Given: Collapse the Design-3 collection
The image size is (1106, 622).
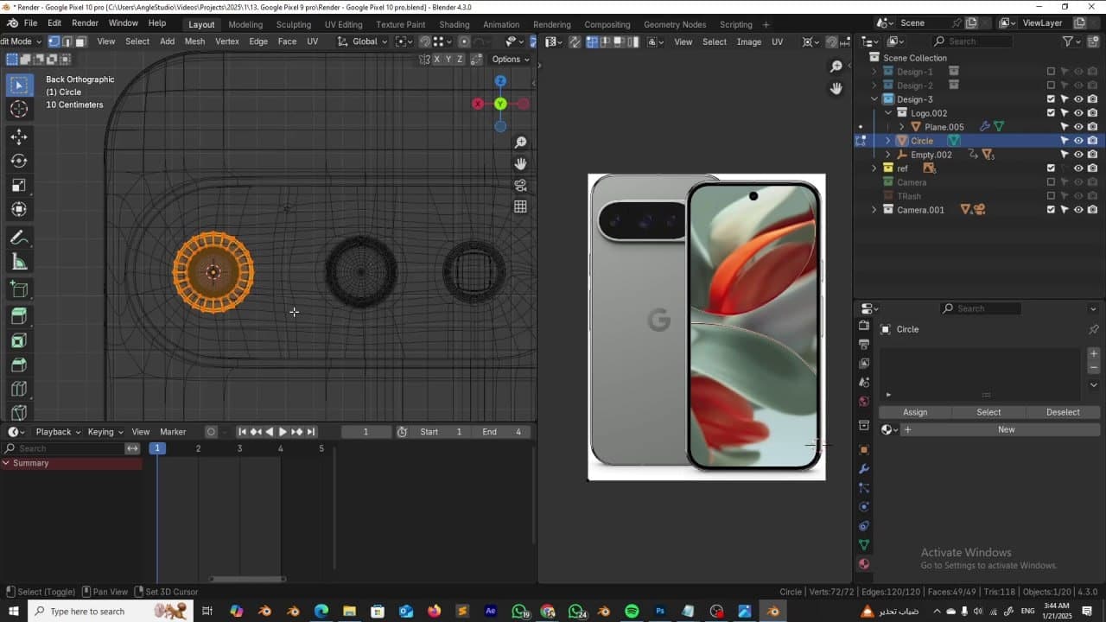Looking at the screenshot, I should [874, 99].
